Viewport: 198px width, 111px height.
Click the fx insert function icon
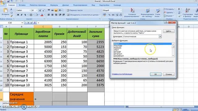[35, 23]
